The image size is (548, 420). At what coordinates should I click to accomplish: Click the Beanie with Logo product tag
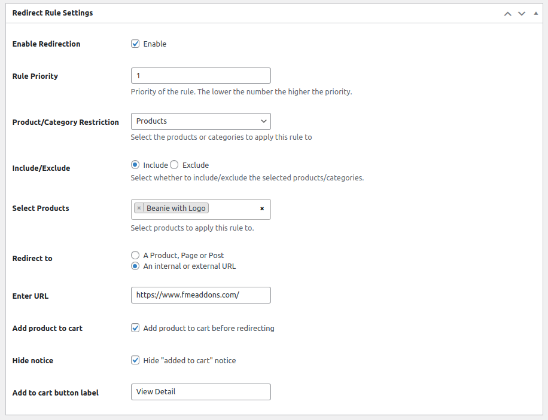[176, 209]
